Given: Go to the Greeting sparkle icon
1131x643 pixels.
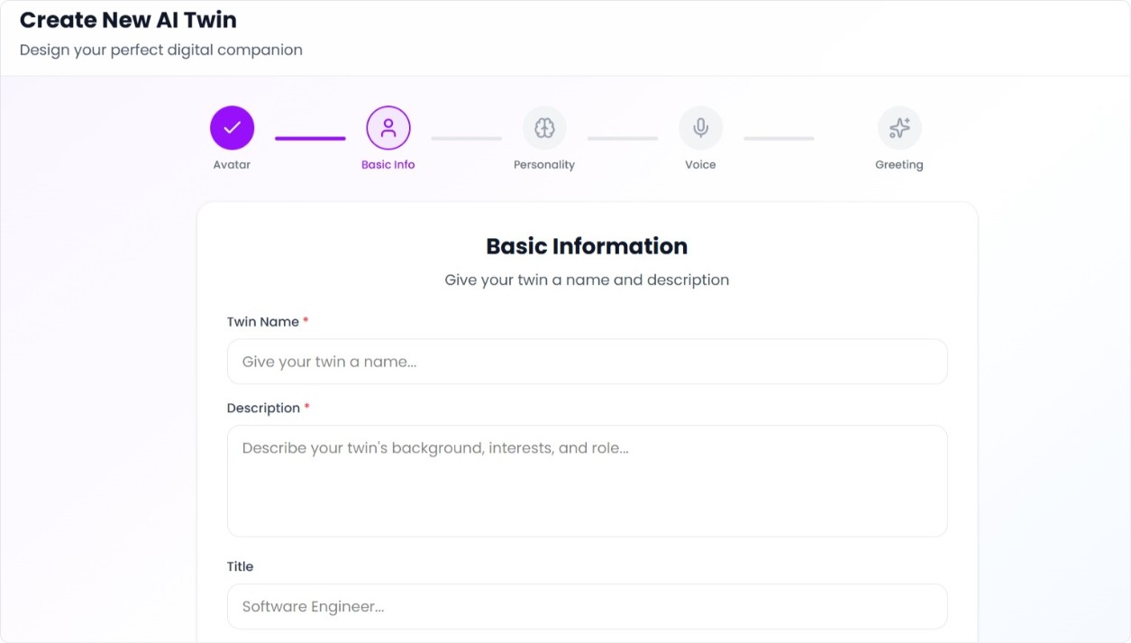Looking at the screenshot, I should click(x=898, y=128).
